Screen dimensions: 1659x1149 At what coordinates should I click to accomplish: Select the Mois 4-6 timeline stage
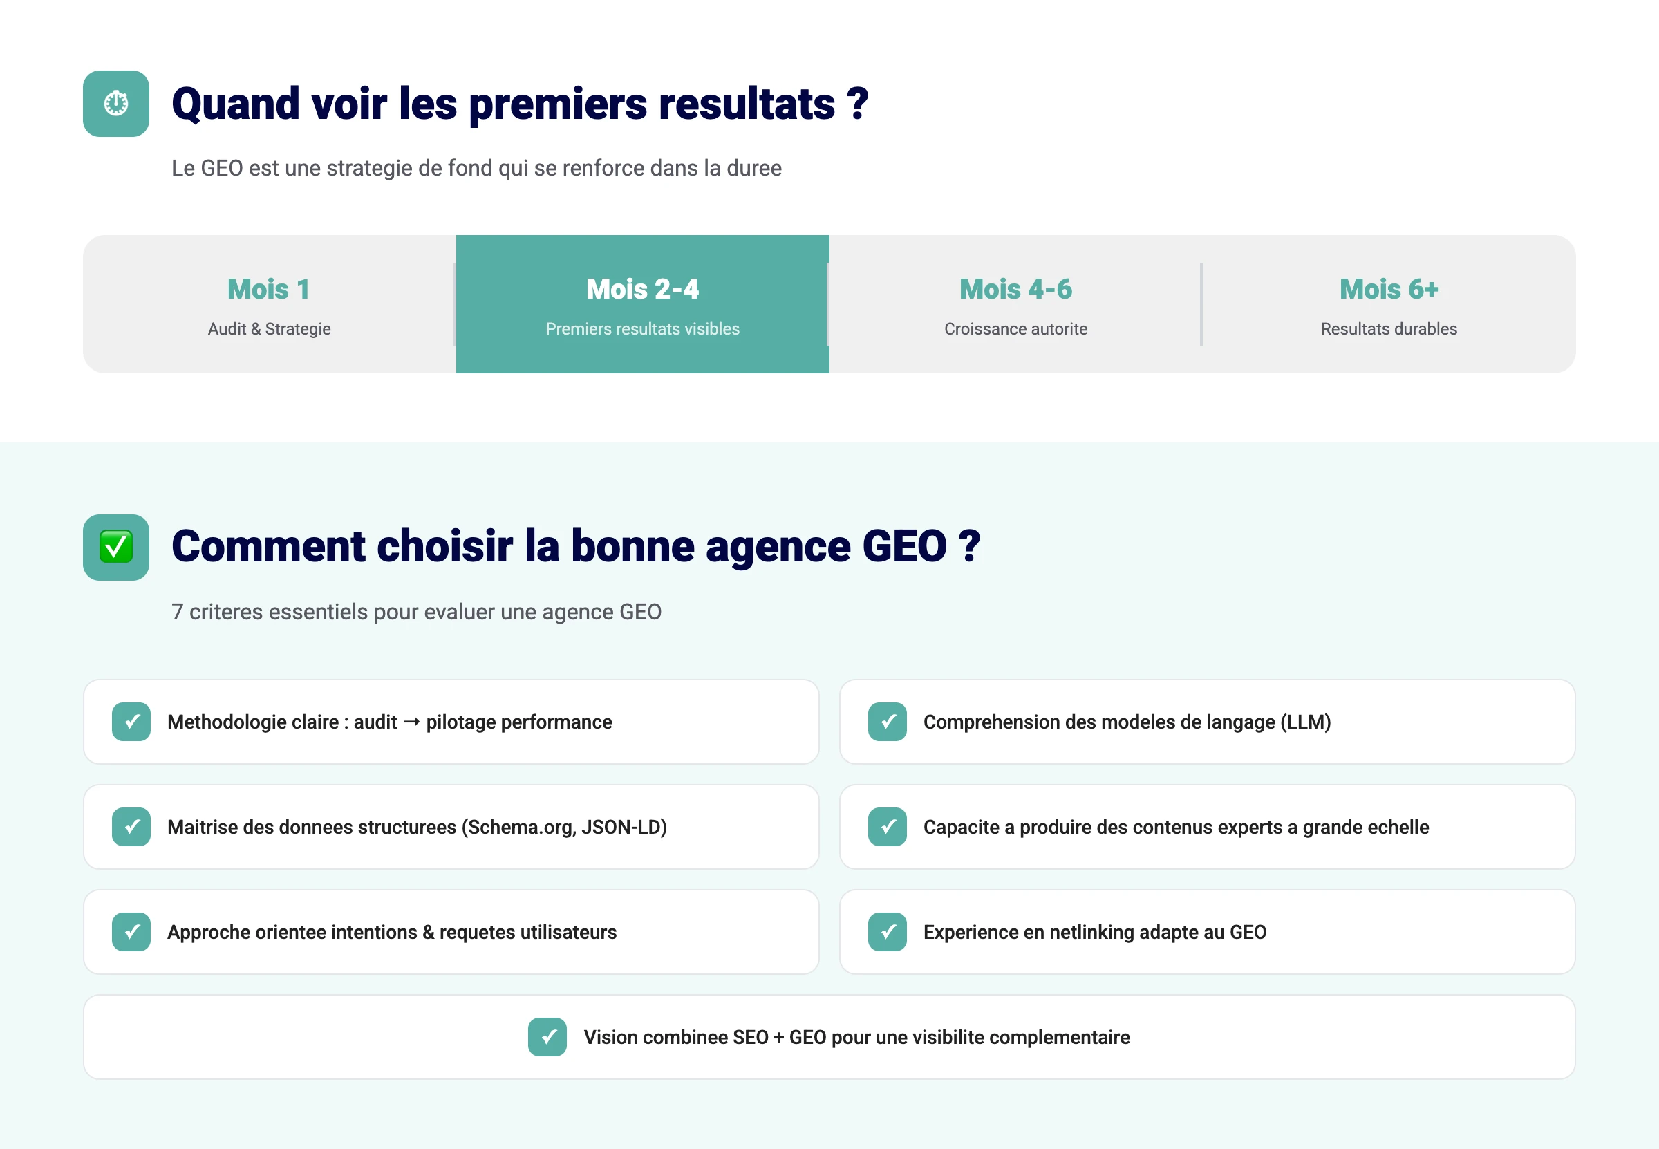[1015, 304]
